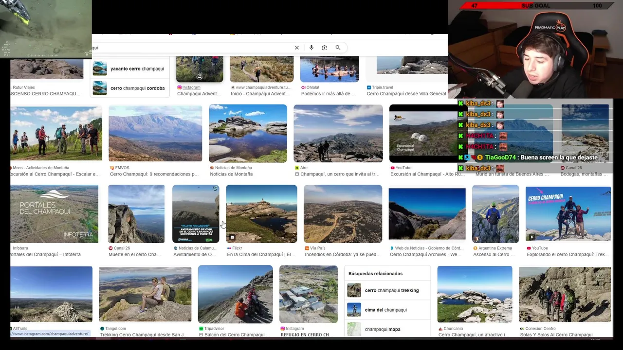This screenshot has height=350, width=623.
Task: Open Tripadvisor 'El Balcón del Cerro' image
Action: (x=235, y=294)
